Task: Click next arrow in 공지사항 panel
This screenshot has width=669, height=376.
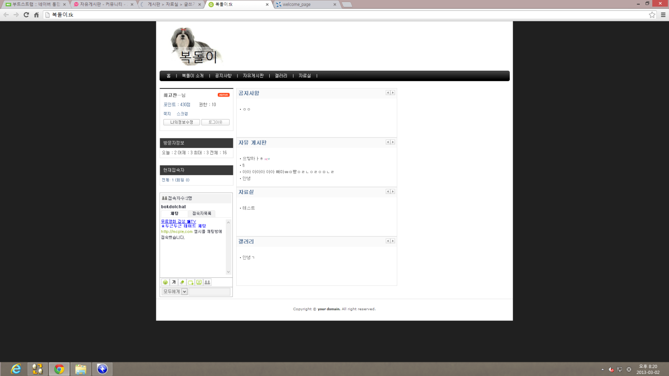Action: pos(393,93)
